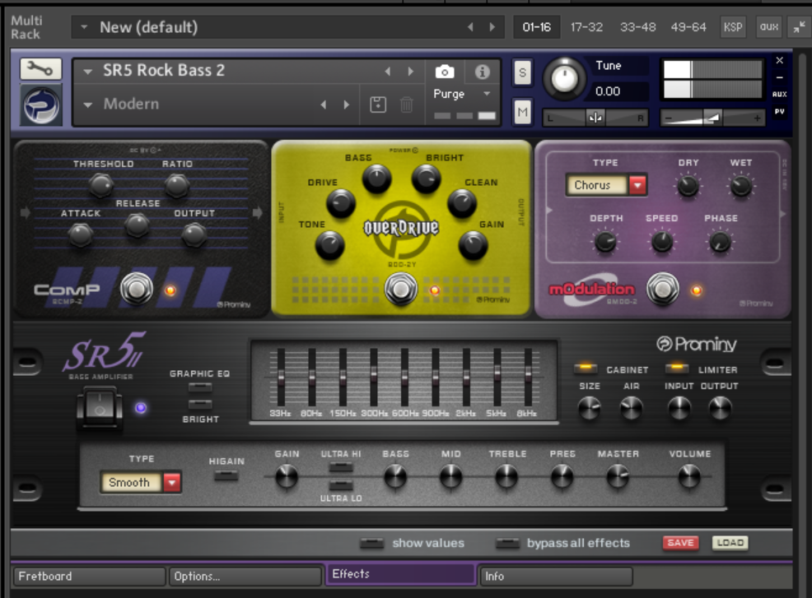
Task: Enable the show values option
Action: (x=372, y=543)
